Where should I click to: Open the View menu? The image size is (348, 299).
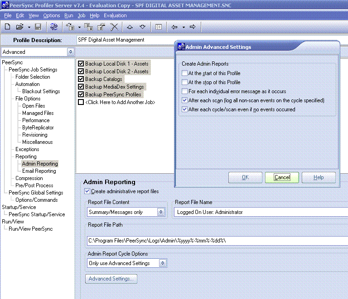point(34,15)
